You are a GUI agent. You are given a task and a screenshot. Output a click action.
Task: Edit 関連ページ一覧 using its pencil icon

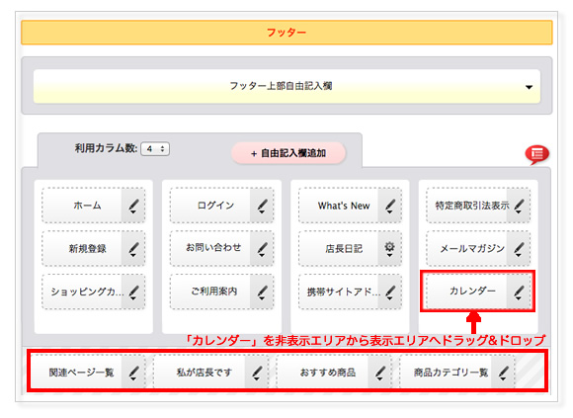tap(133, 373)
